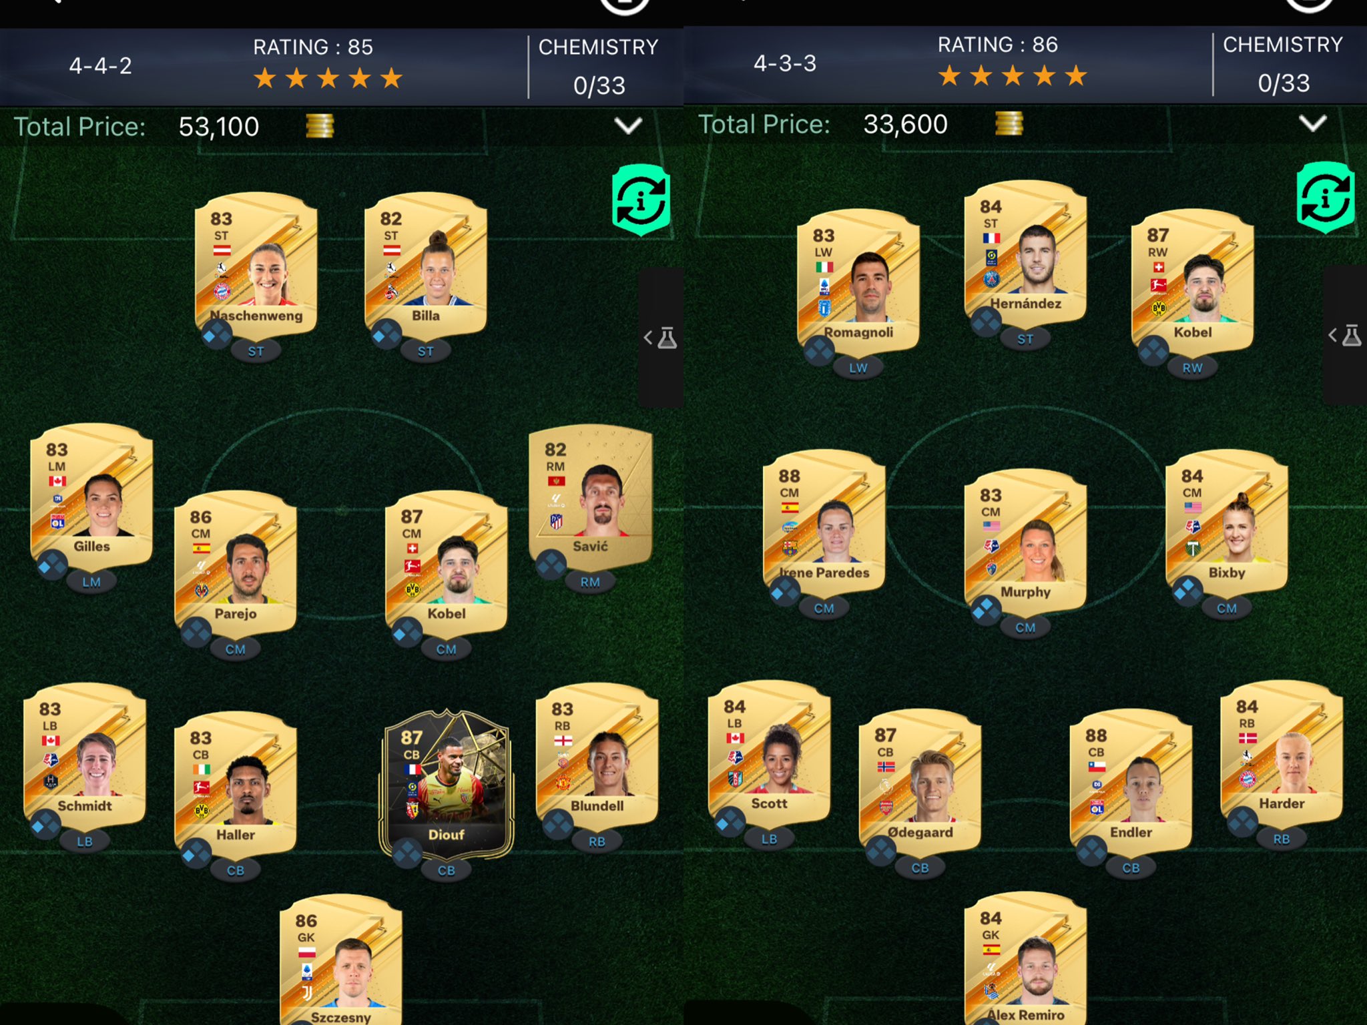The width and height of the screenshot is (1367, 1025).
Task: Open the Chemistry 0/33 panel on left
Action: pyautogui.click(x=599, y=66)
